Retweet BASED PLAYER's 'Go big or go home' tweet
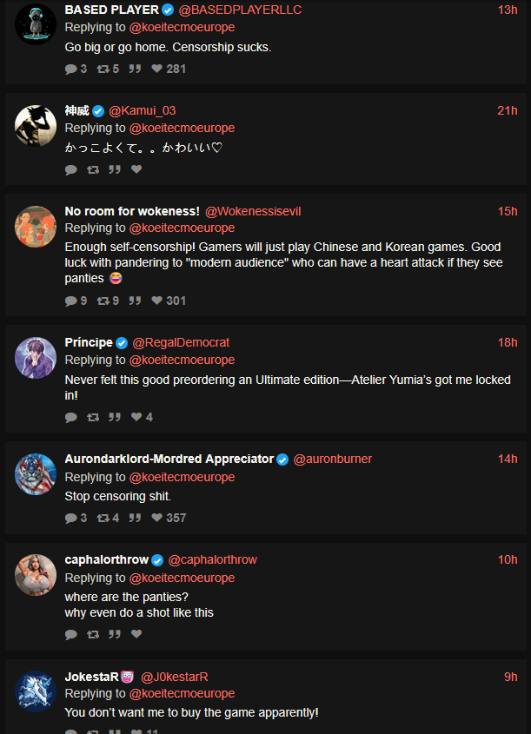Image resolution: width=531 pixels, height=734 pixels. (x=103, y=69)
